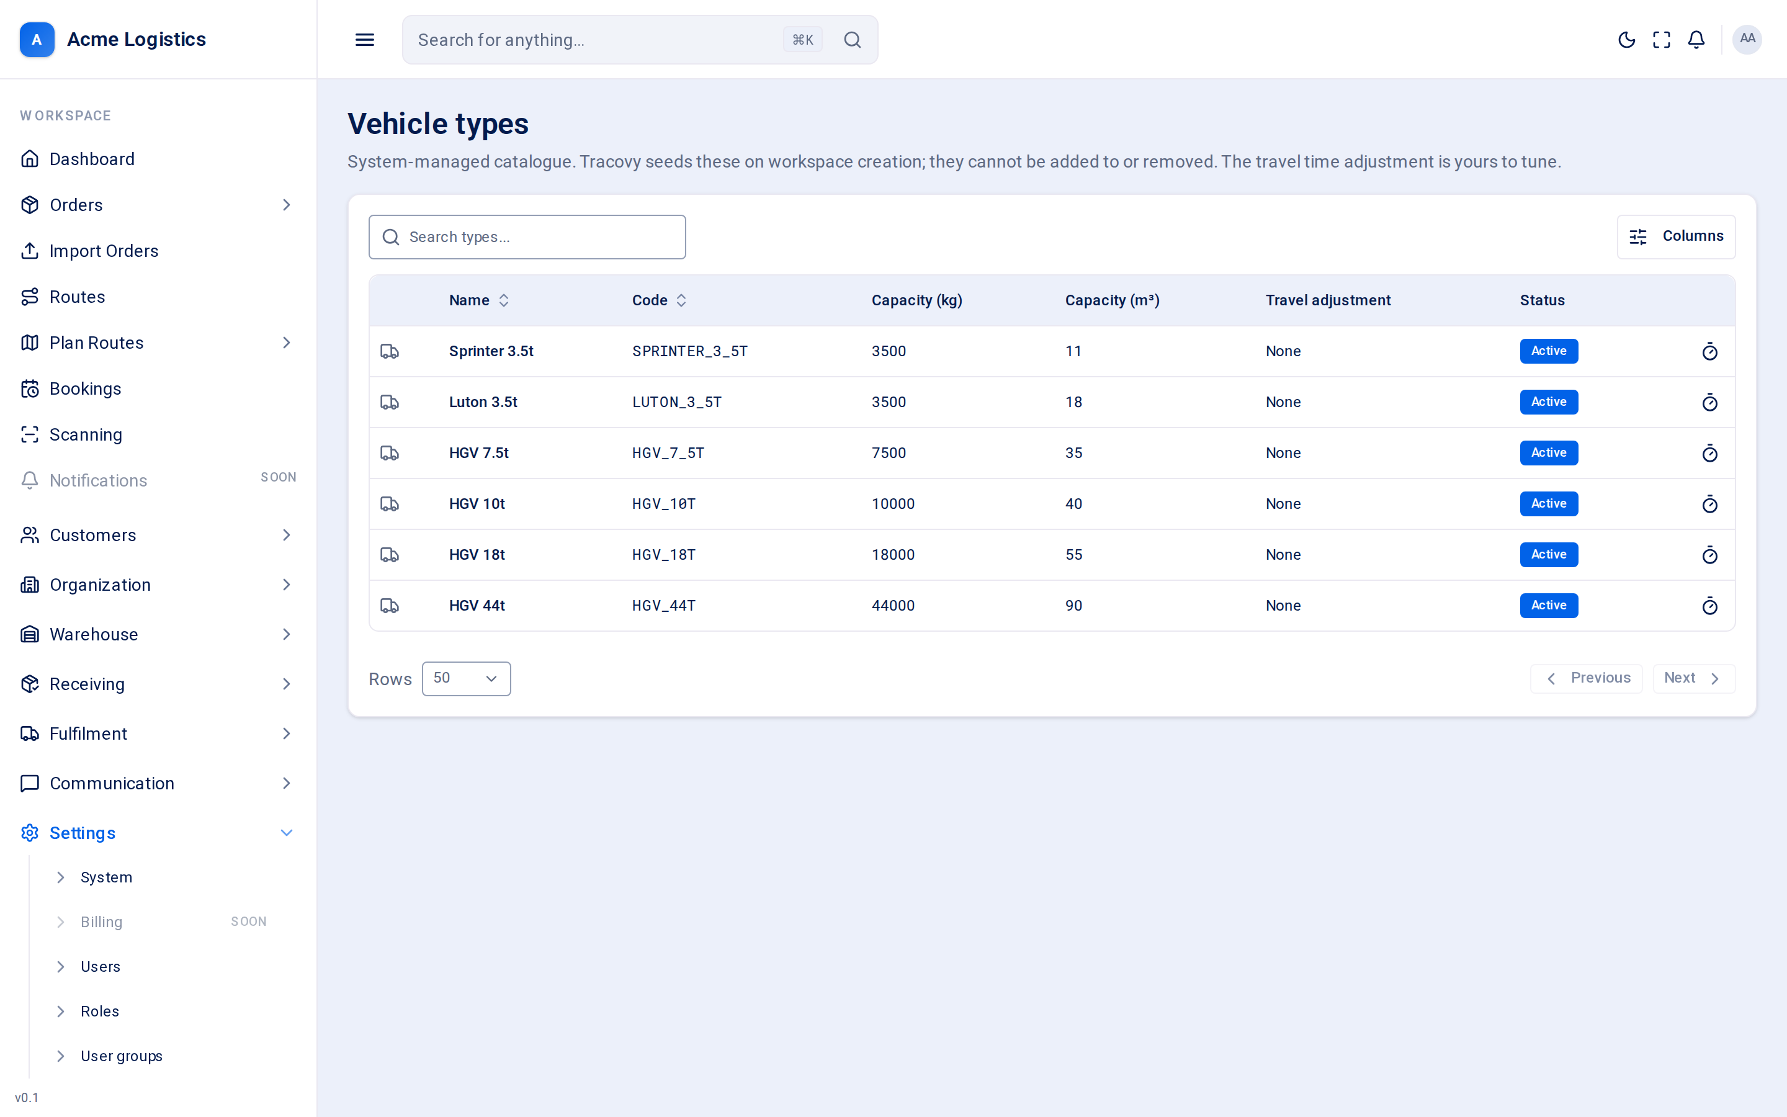This screenshot has width=1787, height=1117.
Task: Click capacity value 44000
Action: [893, 606]
